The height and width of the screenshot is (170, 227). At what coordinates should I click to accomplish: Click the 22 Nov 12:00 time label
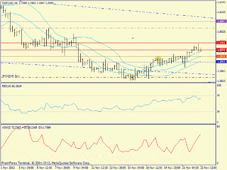208,168
